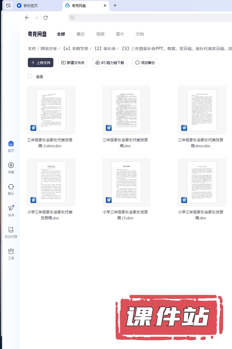Open the 首页 home sidebar icon
232x349 pixels.
tap(11, 144)
